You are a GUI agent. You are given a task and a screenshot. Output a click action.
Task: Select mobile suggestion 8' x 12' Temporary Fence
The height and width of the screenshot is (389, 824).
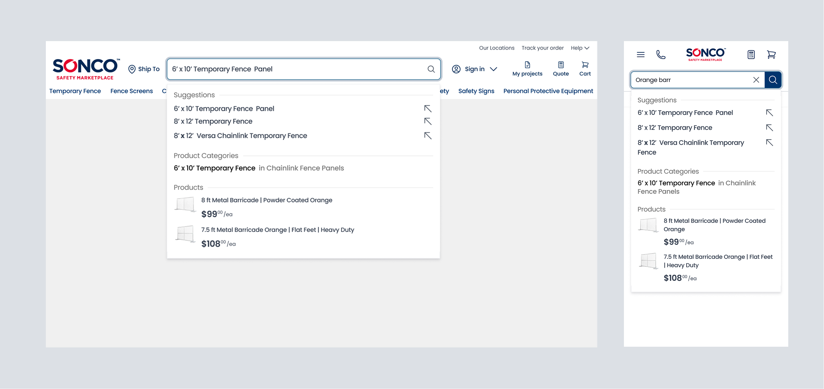click(x=674, y=128)
